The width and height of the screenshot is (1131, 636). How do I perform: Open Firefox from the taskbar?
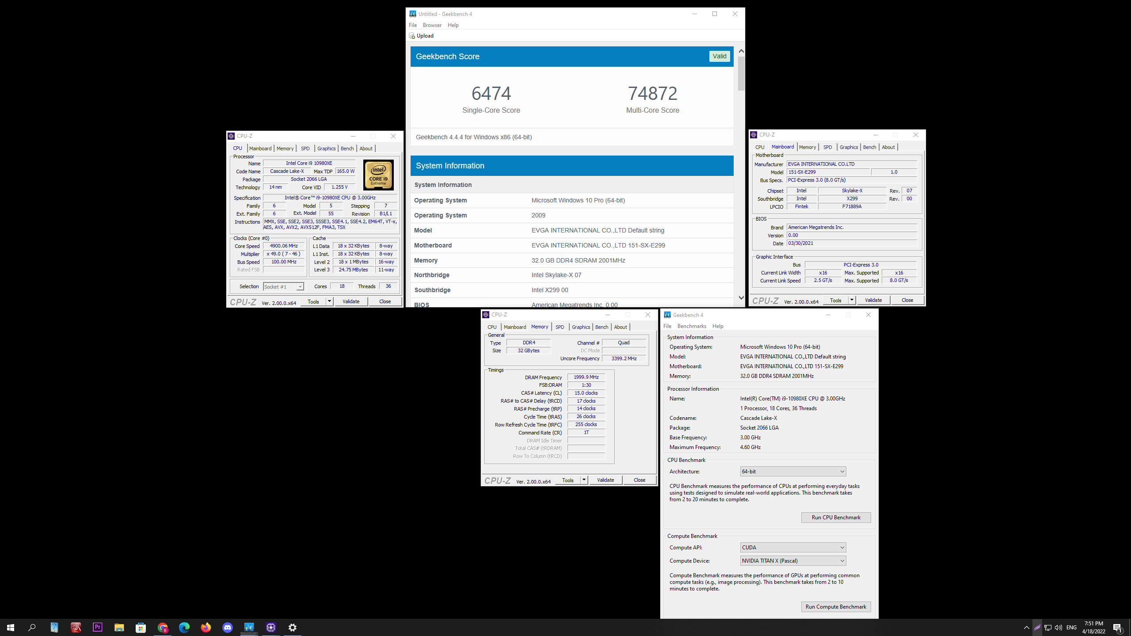coord(206,627)
